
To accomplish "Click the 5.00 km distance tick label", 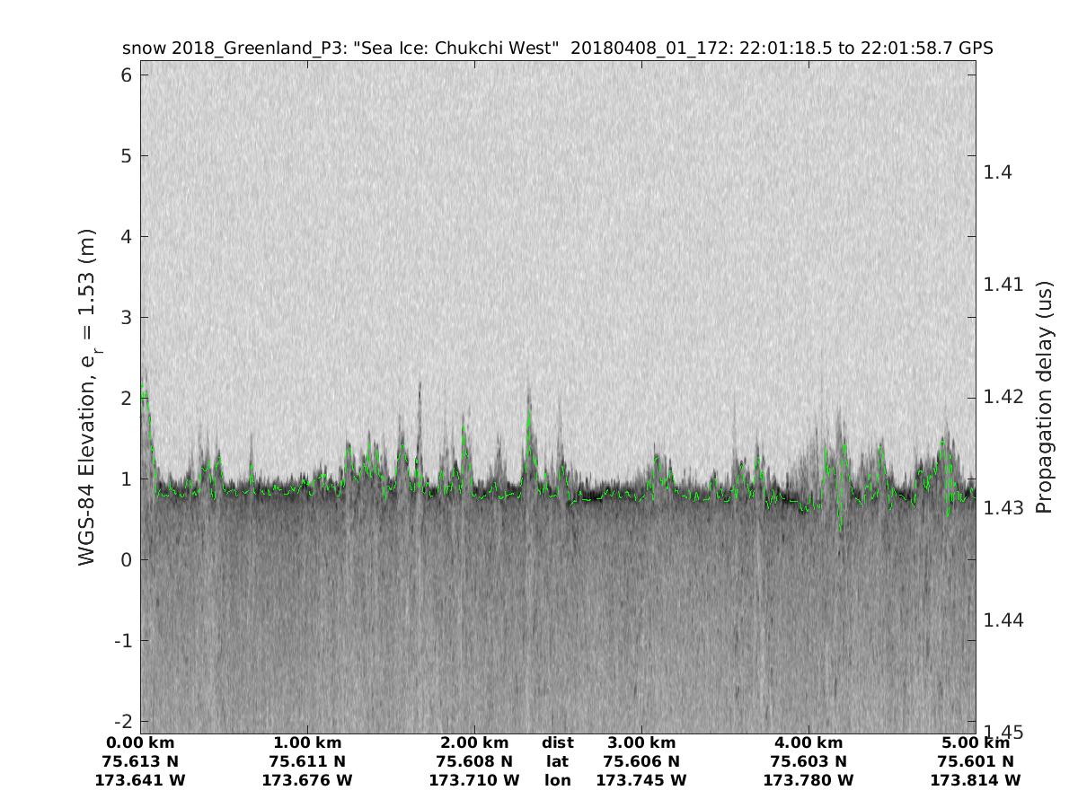I will click(x=976, y=742).
